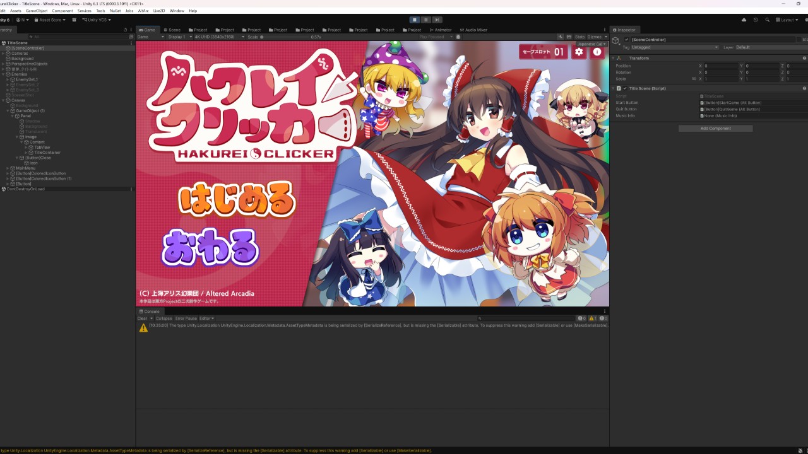Open the Unity VCS dropdown
Viewport: 808px width, 454px height.
coord(97,20)
